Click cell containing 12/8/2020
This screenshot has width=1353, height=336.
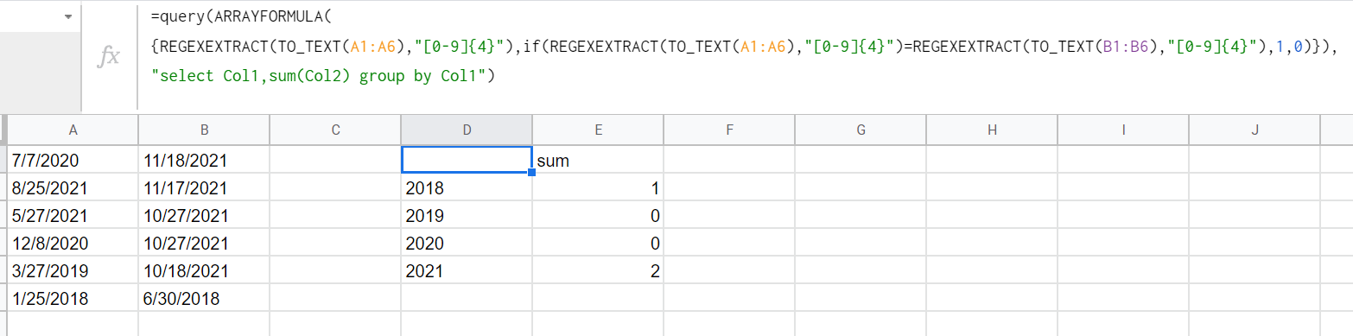pos(73,243)
